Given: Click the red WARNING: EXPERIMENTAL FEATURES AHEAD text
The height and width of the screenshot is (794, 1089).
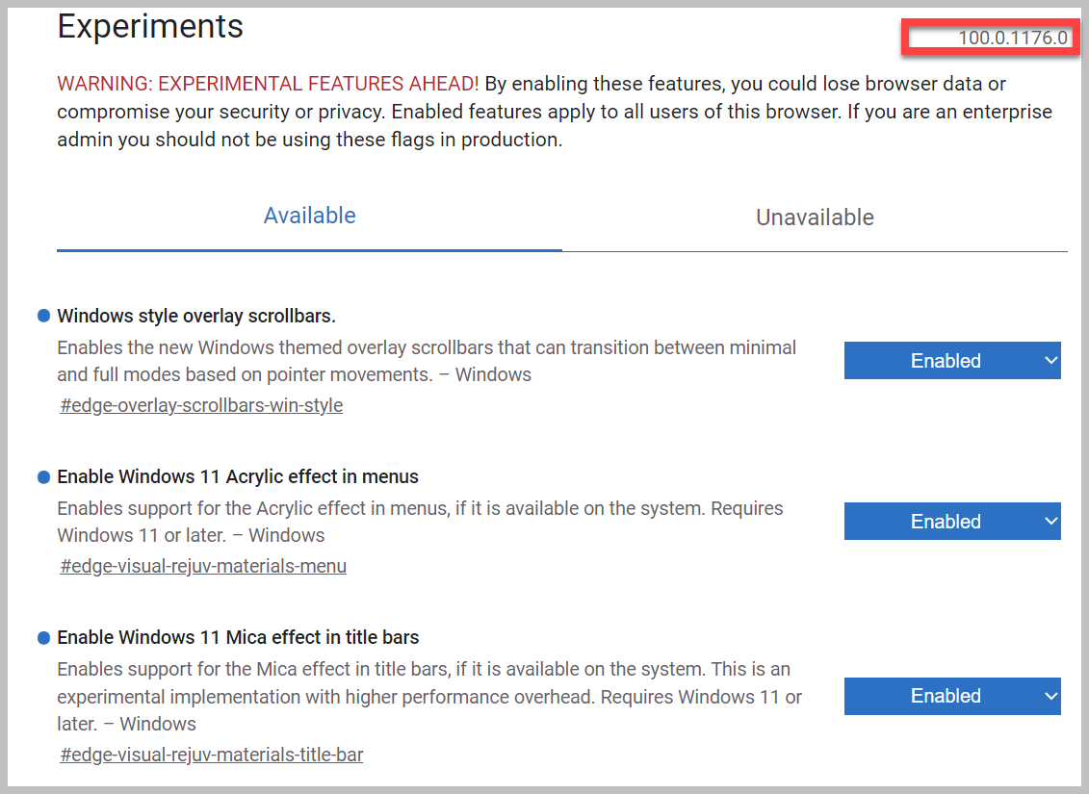Looking at the screenshot, I should [x=269, y=84].
